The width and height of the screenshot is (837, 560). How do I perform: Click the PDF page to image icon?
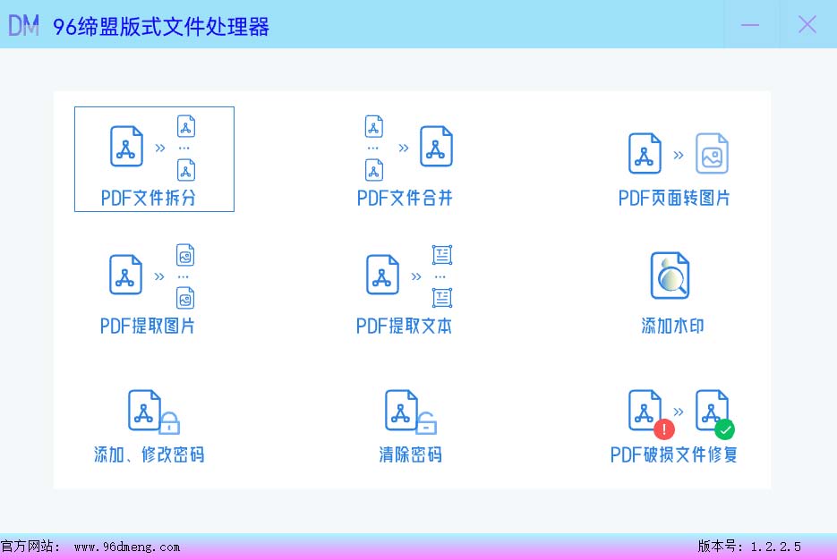pos(678,154)
